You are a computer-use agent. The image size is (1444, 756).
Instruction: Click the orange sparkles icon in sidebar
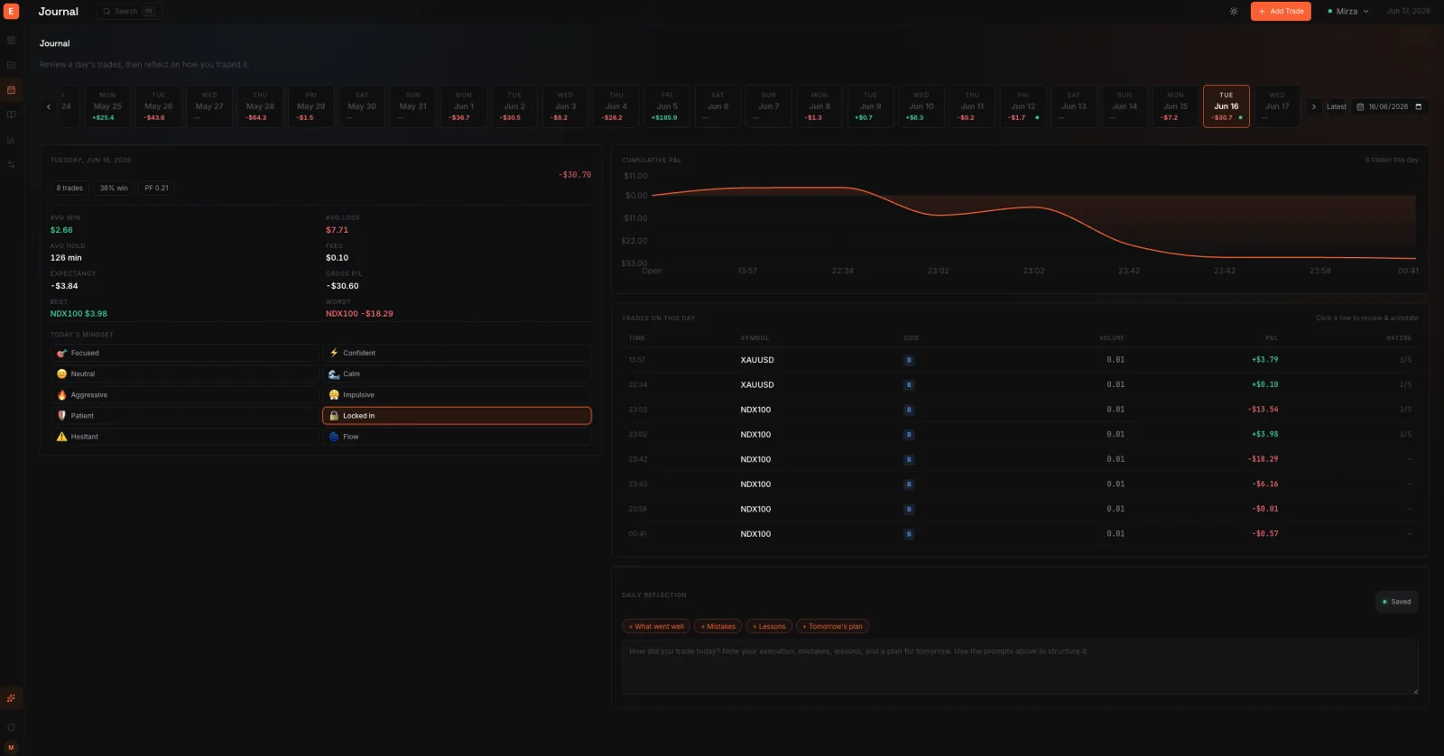click(x=11, y=697)
